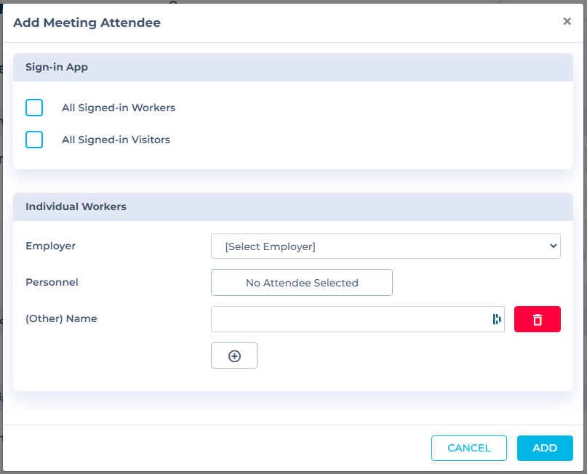The height and width of the screenshot is (474, 587).
Task: Click the circled plus add-row button
Action: 234,355
